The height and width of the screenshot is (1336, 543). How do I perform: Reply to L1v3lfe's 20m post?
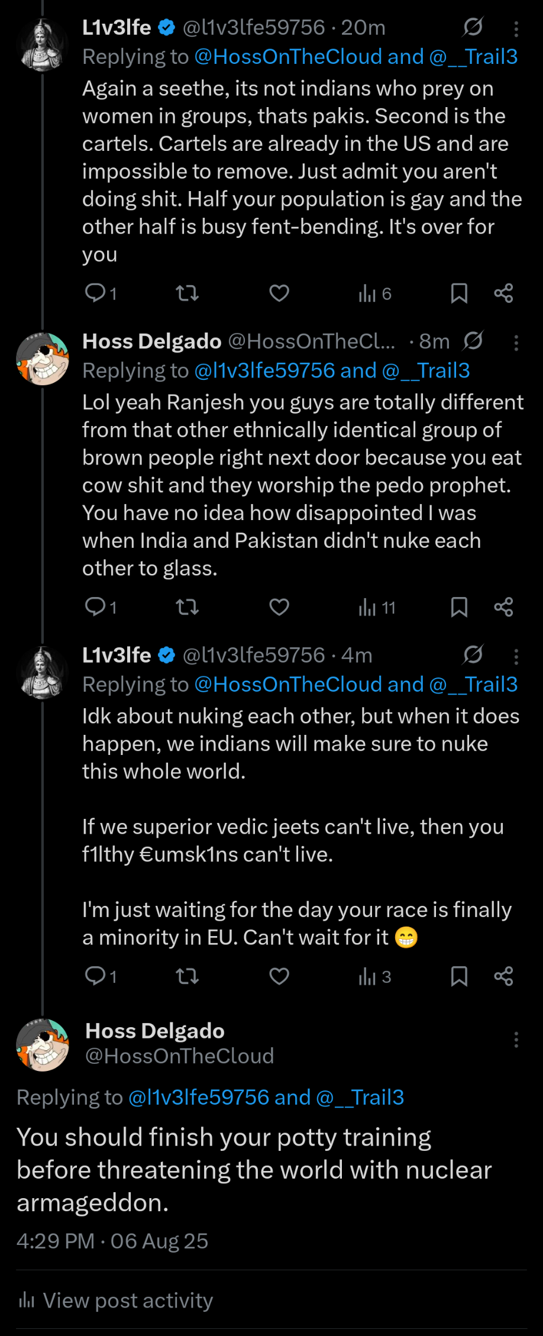click(95, 293)
